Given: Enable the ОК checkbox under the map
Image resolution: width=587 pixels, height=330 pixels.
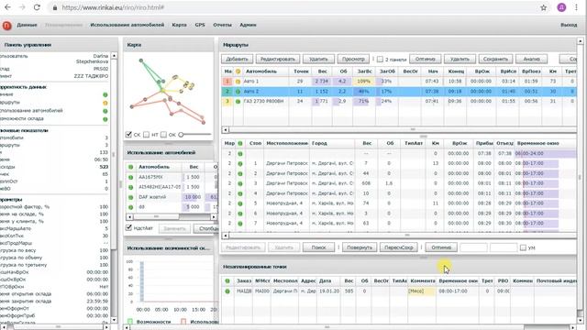Looking at the screenshot, I should (163, 135).
